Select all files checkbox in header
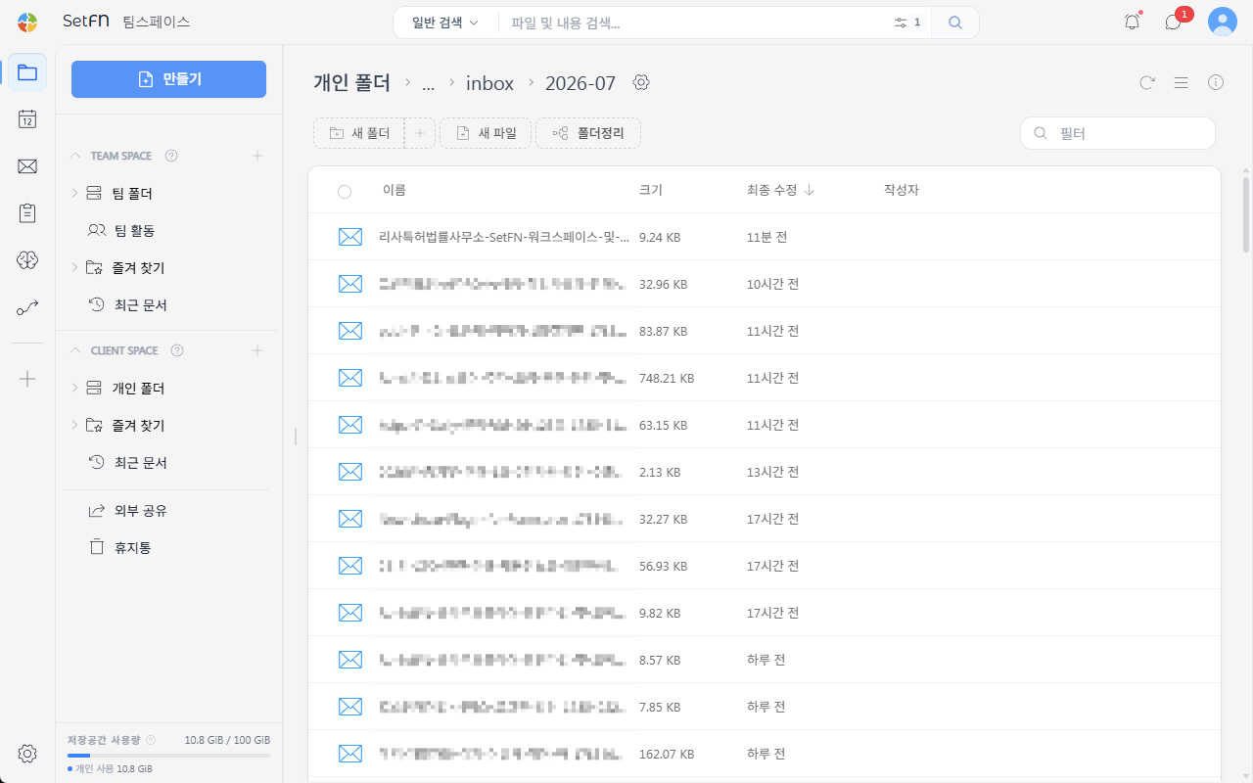This screenshot has width=1253, height=783. tap(345, 191)
